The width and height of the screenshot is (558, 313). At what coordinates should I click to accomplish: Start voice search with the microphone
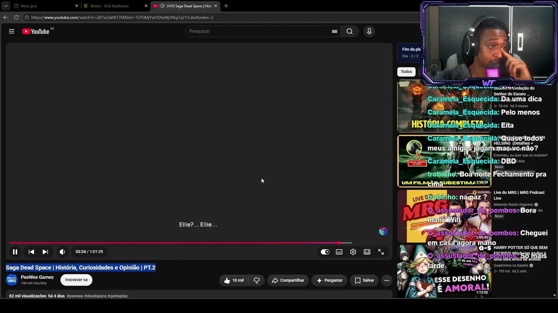(x=369, y=31)
